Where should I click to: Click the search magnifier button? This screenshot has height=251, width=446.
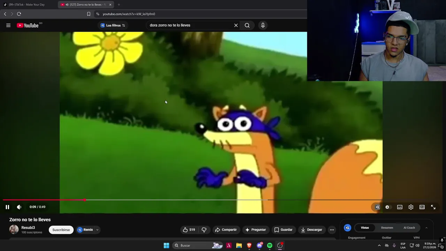point(247,25)
